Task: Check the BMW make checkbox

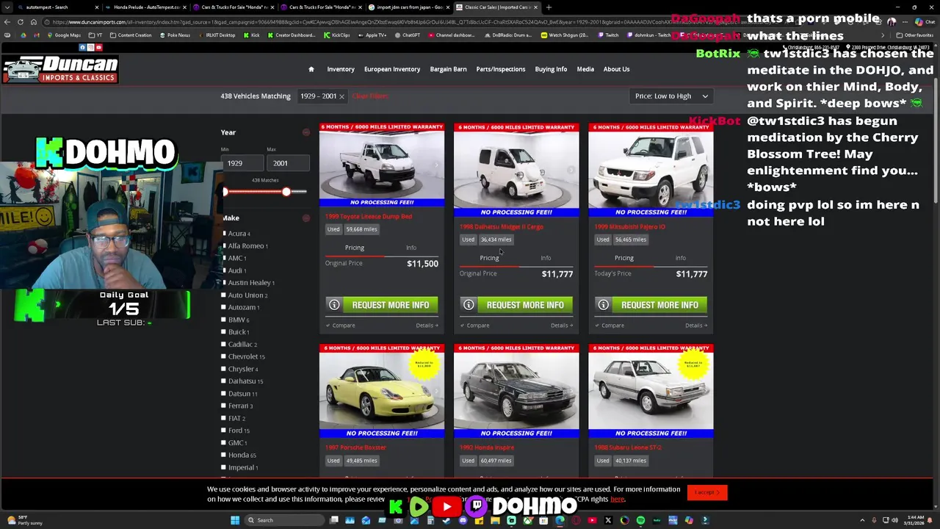Action: [224, 320]
